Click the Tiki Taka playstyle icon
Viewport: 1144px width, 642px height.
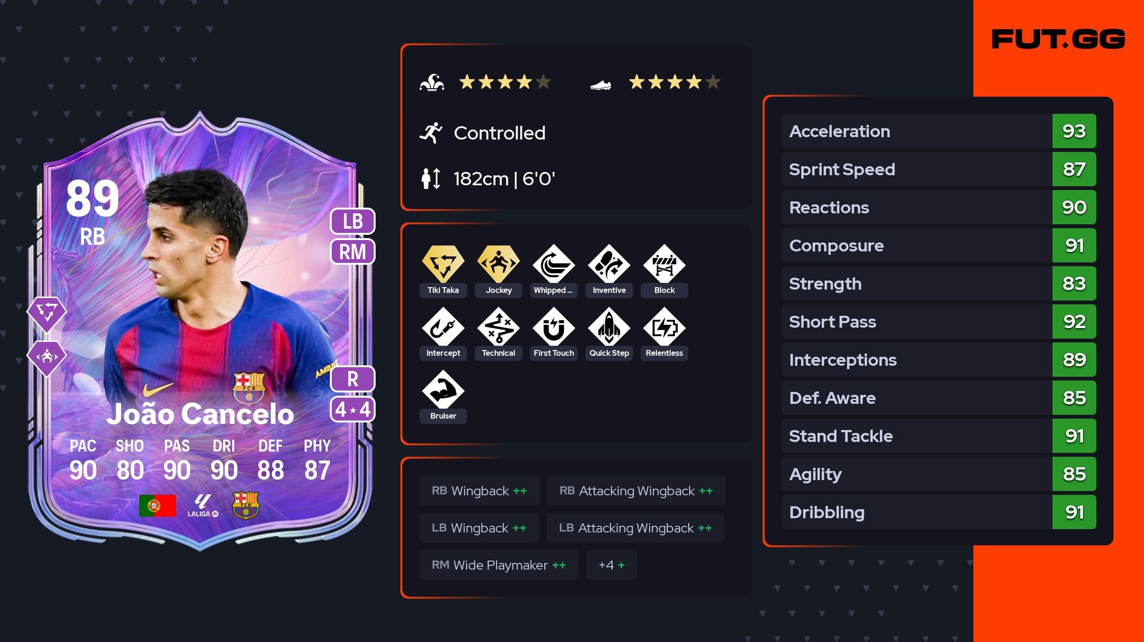(443, 264)
